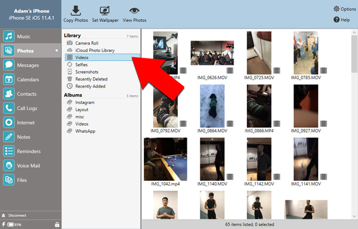
Task: Select the IMG_0927.MOV thumbnail
Action: point(305,106)
